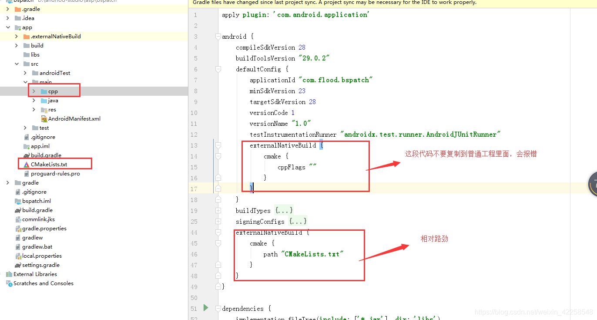Collapse the src folder
This screenshot has width=597, height=320.
click(x=17, y=64)
